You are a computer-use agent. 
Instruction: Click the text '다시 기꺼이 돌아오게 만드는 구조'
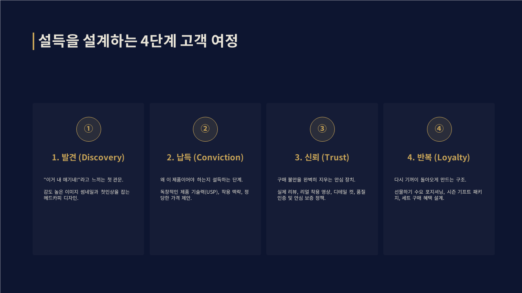click(x=430, y=179)
